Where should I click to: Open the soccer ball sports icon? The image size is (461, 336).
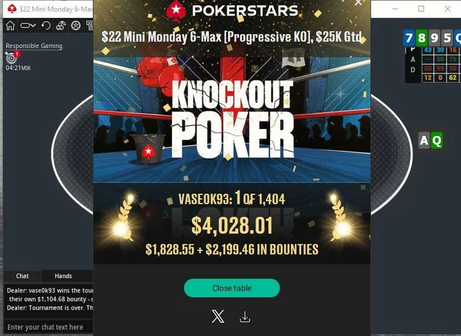click(x=76, y=26)
